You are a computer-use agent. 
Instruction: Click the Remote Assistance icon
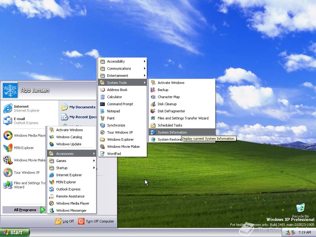52,196
